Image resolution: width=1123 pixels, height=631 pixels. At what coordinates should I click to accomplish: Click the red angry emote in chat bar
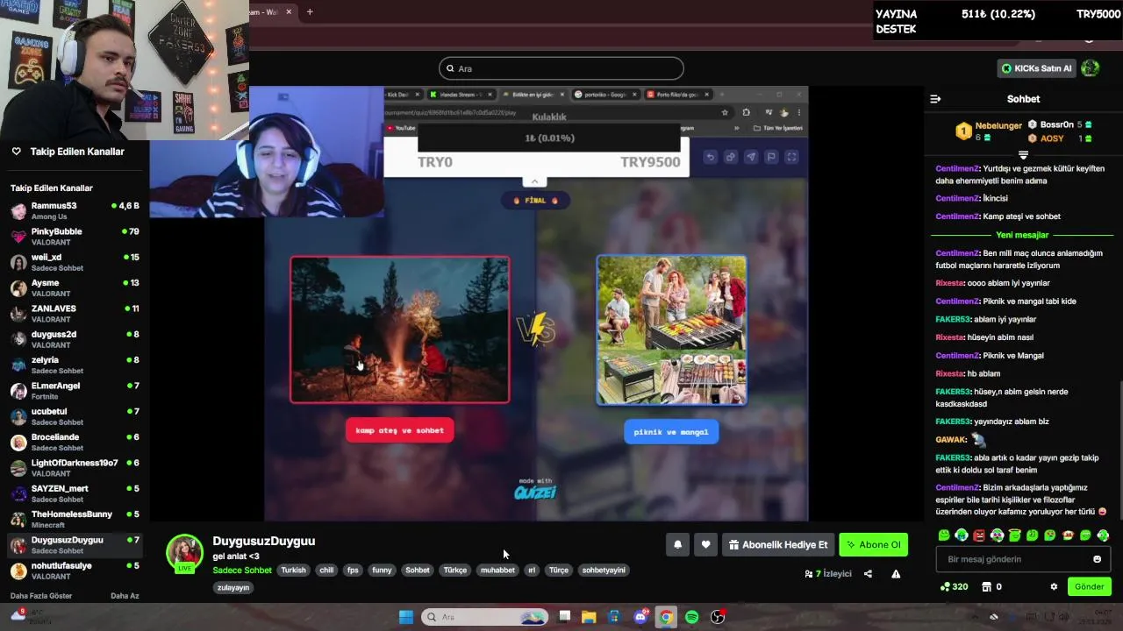[979, 535]
